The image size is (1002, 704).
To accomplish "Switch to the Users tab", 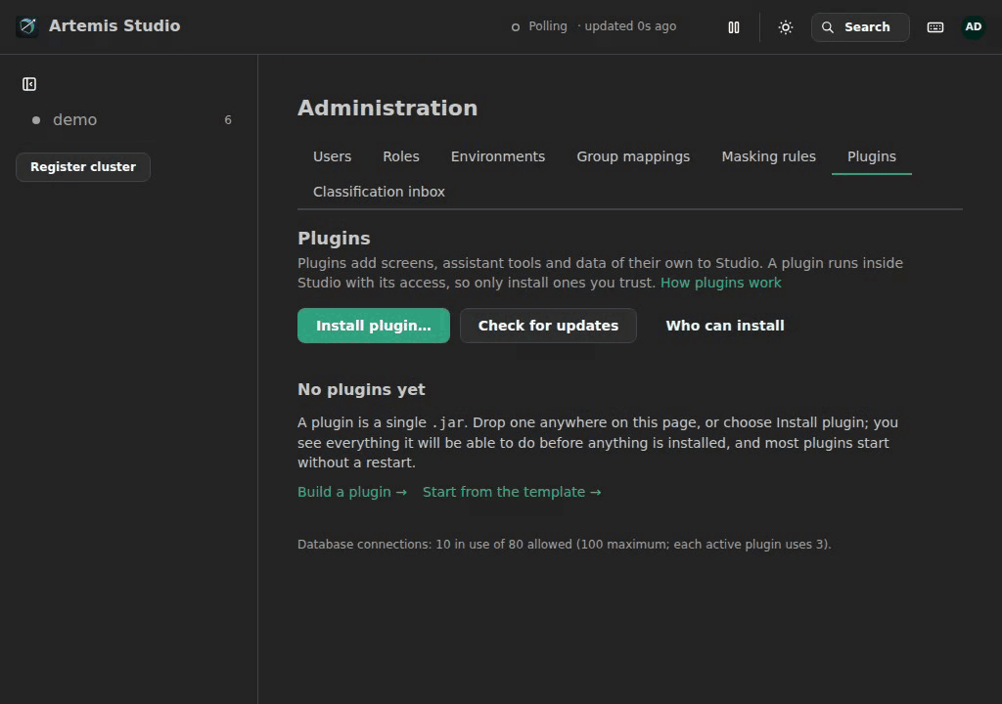I will point(332,156).
